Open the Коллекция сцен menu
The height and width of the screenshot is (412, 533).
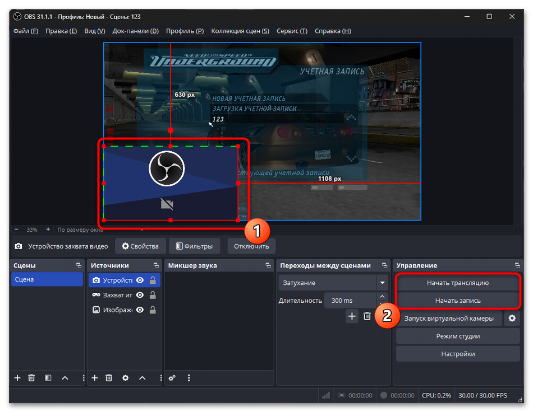[x=240, y=31]
